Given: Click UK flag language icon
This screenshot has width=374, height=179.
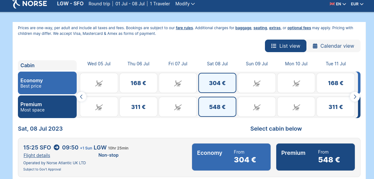Looking at the screenshot, I should click(x=332, y=4).
